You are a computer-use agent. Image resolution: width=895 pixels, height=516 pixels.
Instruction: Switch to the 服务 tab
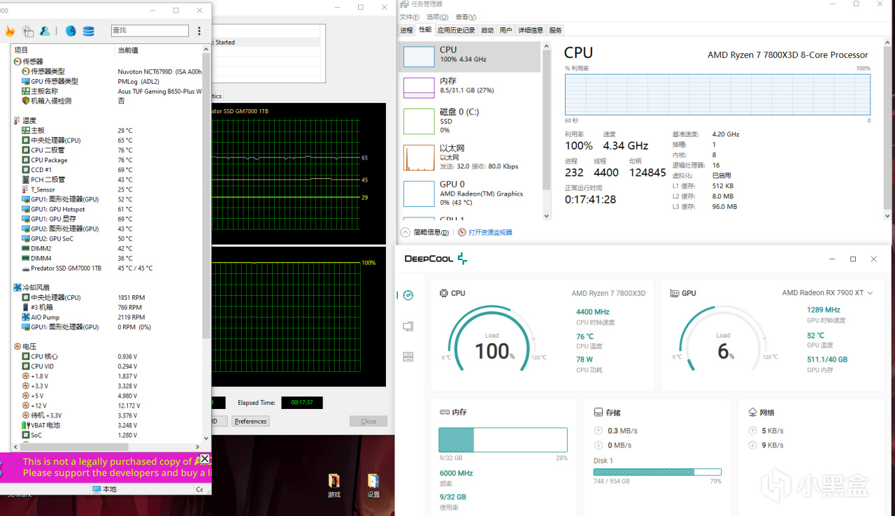[555, 30]
